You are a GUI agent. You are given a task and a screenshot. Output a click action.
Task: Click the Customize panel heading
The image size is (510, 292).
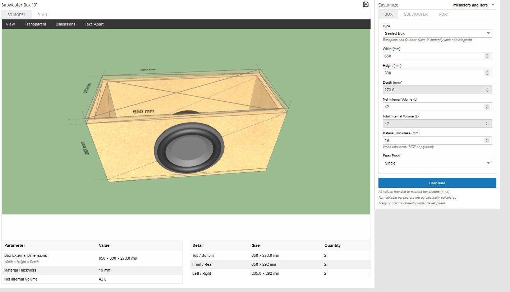(x=388, y=5)
